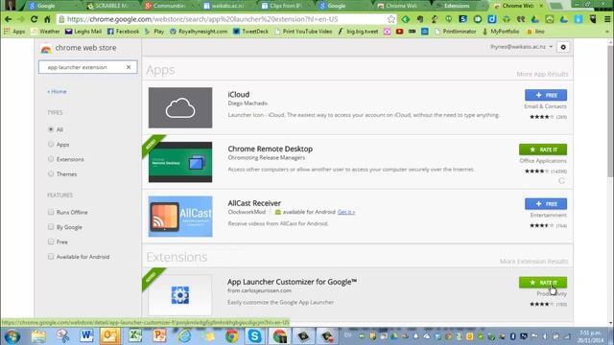
Task: Open File Explorer from the taskbar
Action: point(38,336)
